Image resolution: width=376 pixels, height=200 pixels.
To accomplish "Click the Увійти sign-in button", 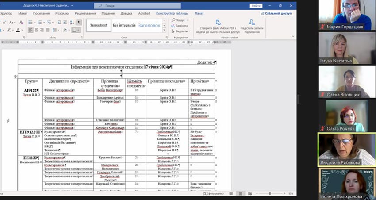I will (x=255, y=6).
